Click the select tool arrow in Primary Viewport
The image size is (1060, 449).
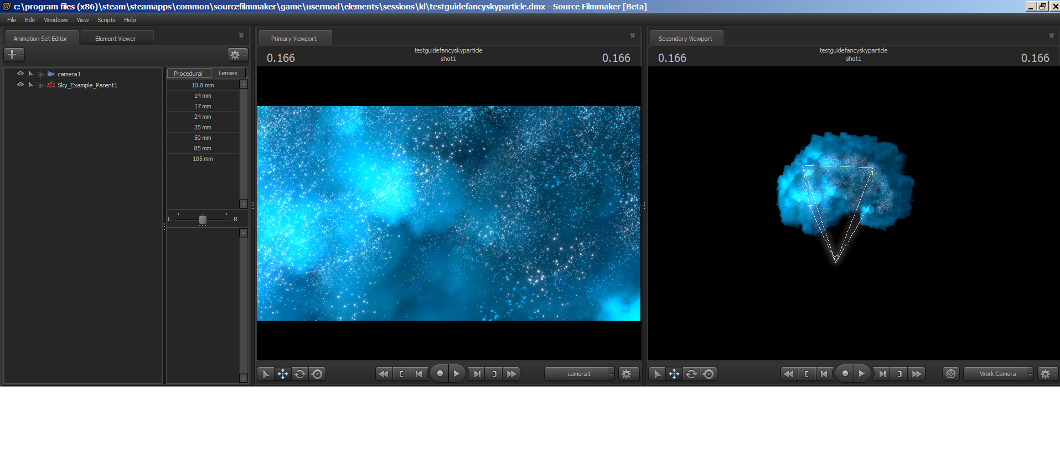point(266,374)
